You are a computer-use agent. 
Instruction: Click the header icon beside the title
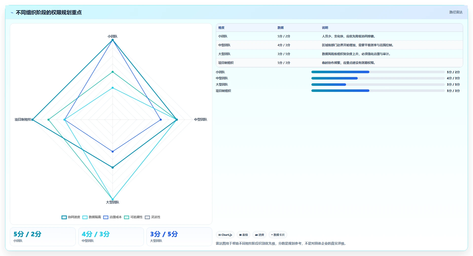point(12,13)
